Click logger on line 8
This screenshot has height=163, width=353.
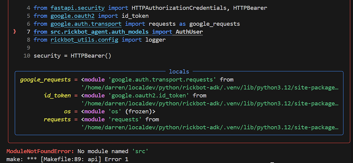(155, 40)
